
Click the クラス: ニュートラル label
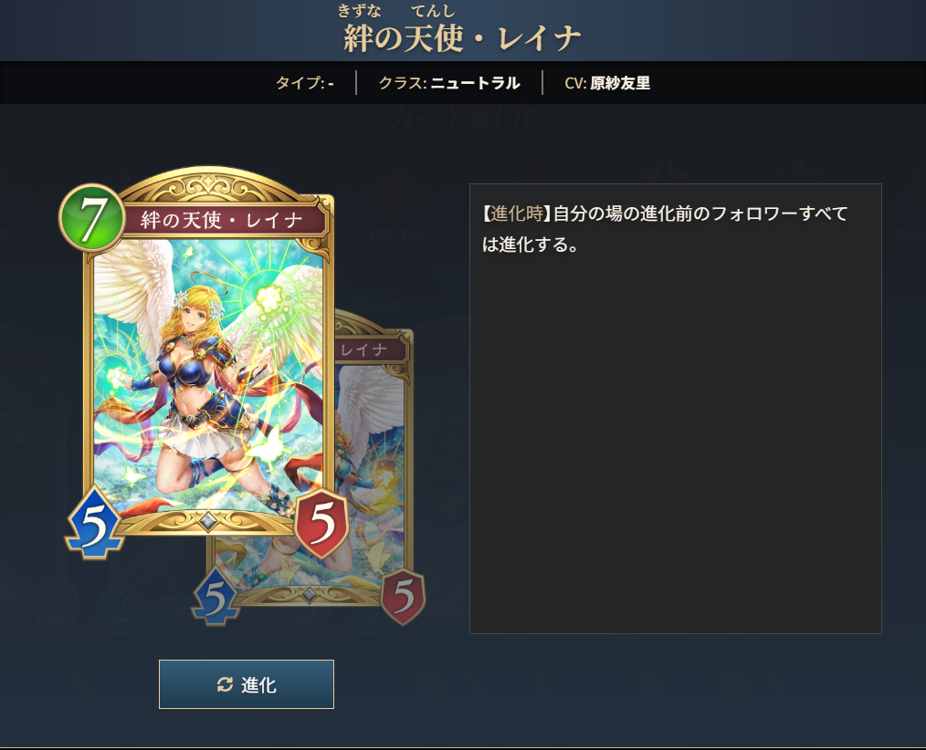click(448, 83)
